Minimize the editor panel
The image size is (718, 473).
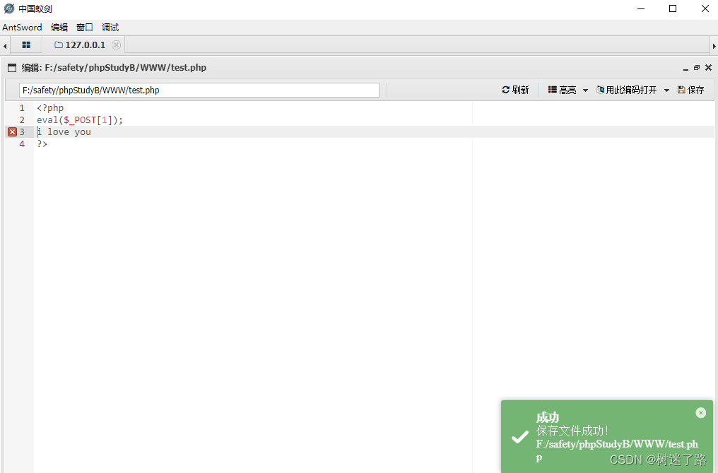click(685, 68)
